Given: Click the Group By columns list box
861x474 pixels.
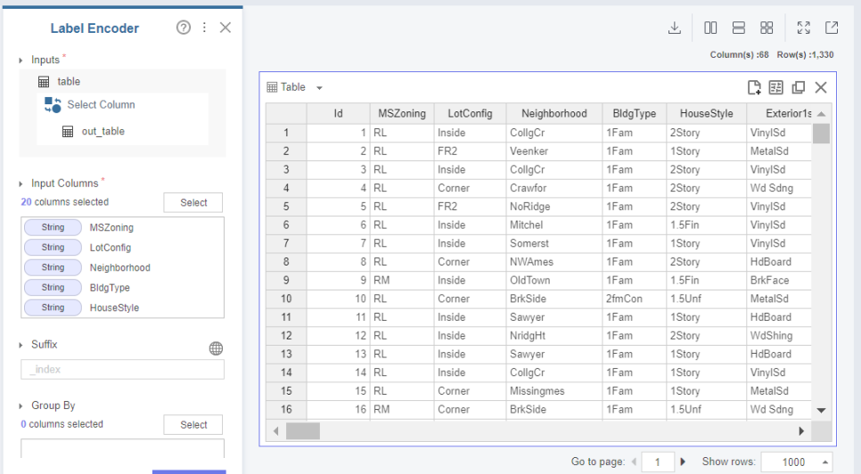Looking at the screenshot, I should tap(122, 448).
